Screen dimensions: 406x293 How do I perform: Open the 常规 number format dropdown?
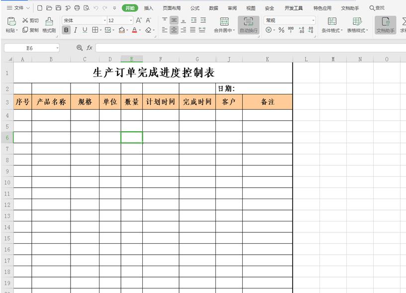coord(313,19)
